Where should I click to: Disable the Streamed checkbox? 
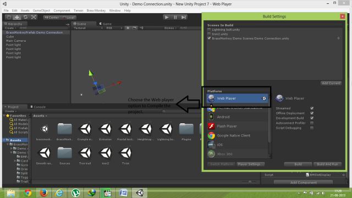pos(312,108)
